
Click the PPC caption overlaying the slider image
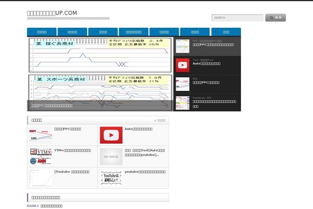(x=52, y=106)
